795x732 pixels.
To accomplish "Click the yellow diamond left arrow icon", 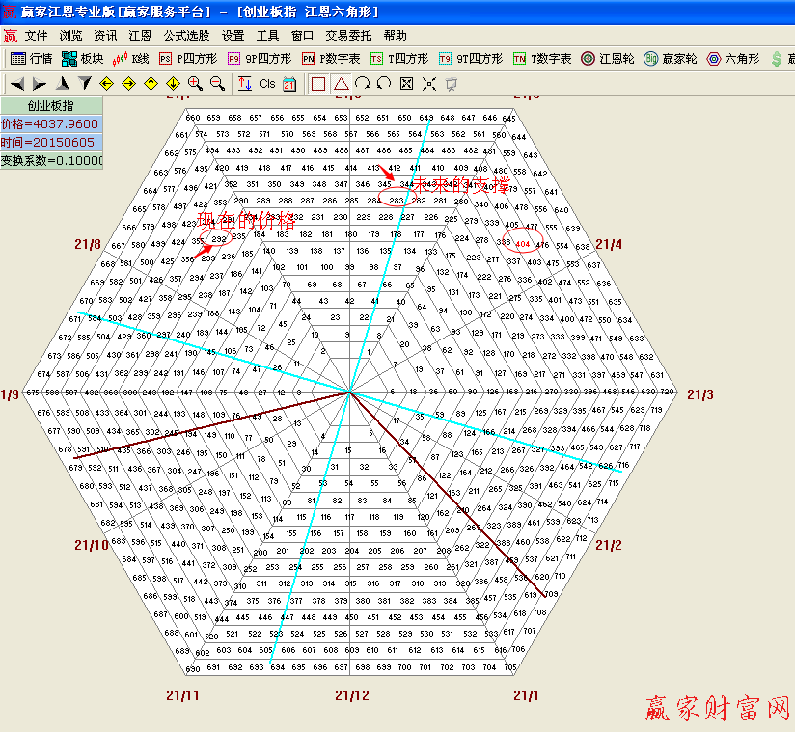I will click(107, 84).
